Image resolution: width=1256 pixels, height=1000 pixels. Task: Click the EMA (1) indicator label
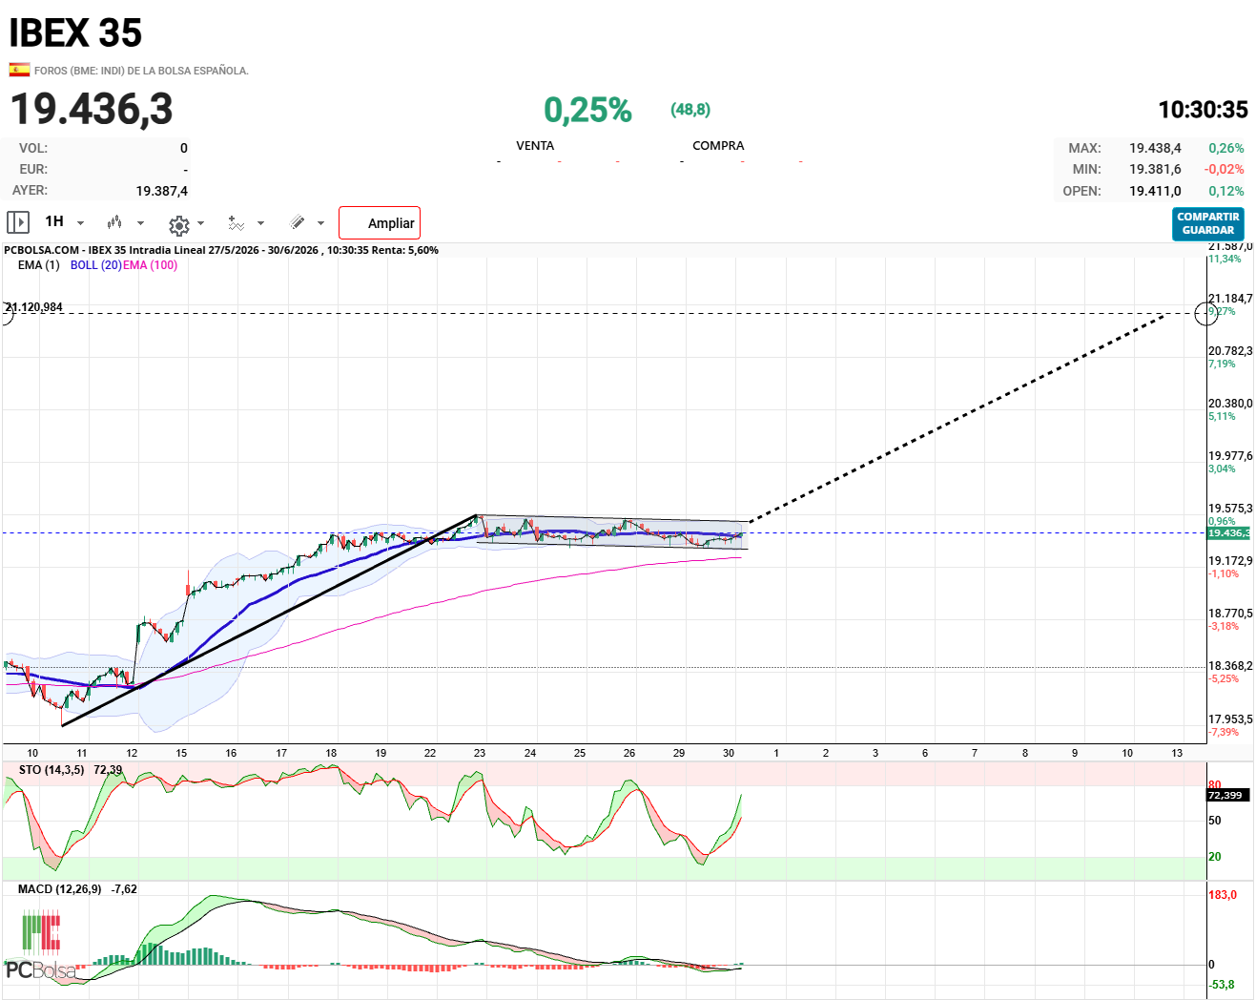[x=38, y=265]
